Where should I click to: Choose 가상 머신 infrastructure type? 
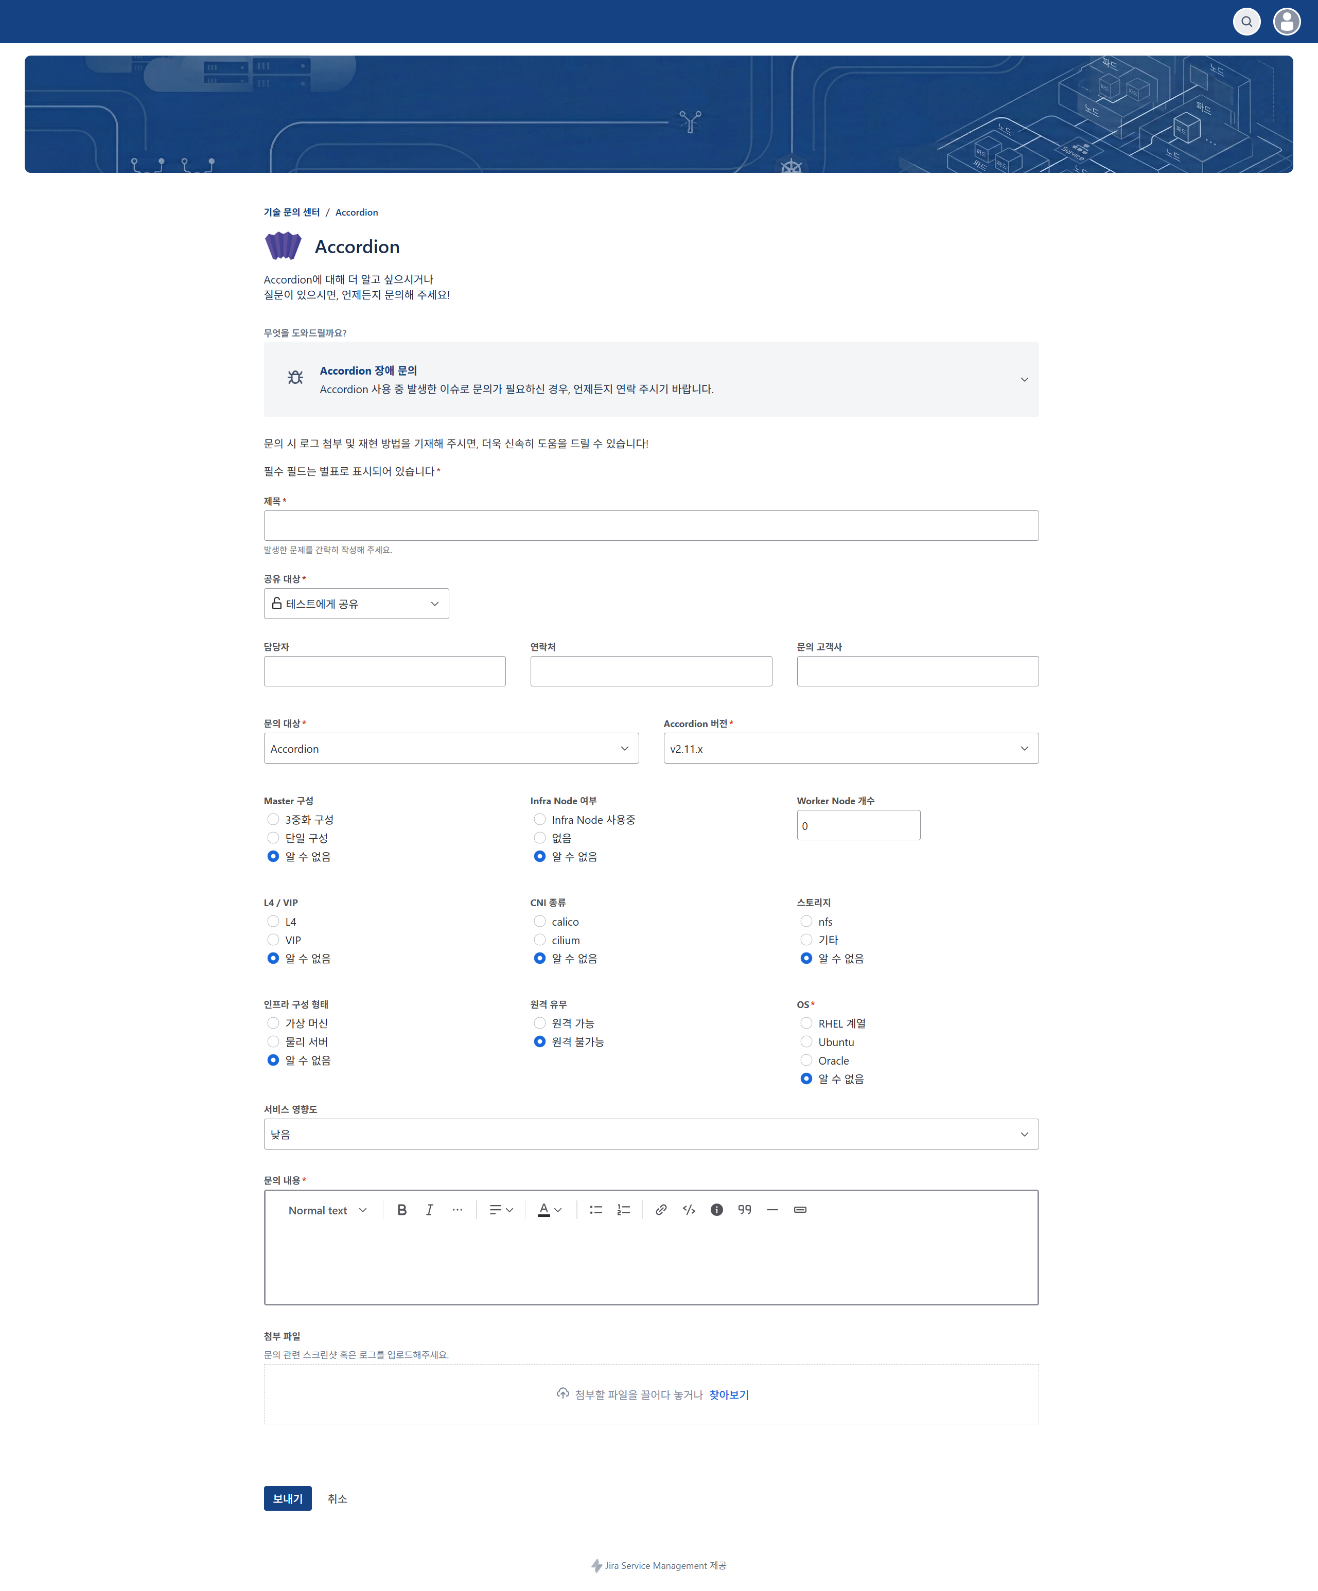(273, 1023)
